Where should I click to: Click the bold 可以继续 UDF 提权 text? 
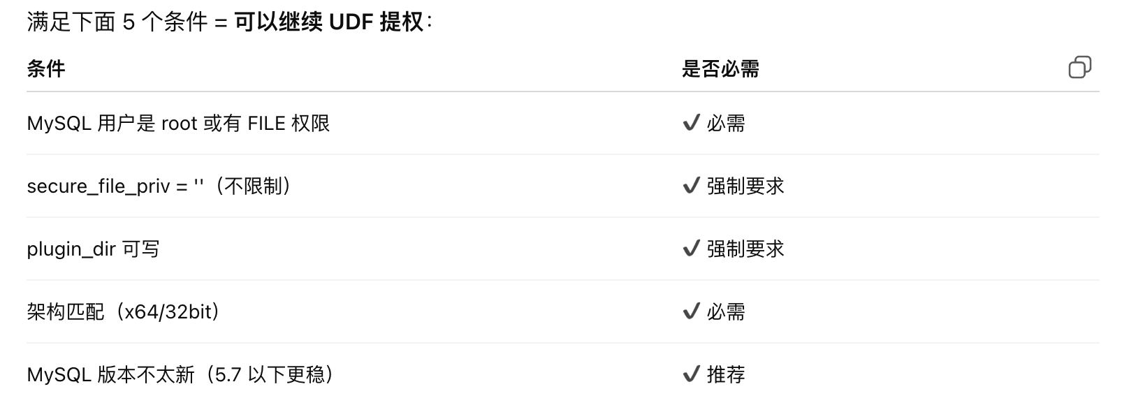tap(329, 22)
